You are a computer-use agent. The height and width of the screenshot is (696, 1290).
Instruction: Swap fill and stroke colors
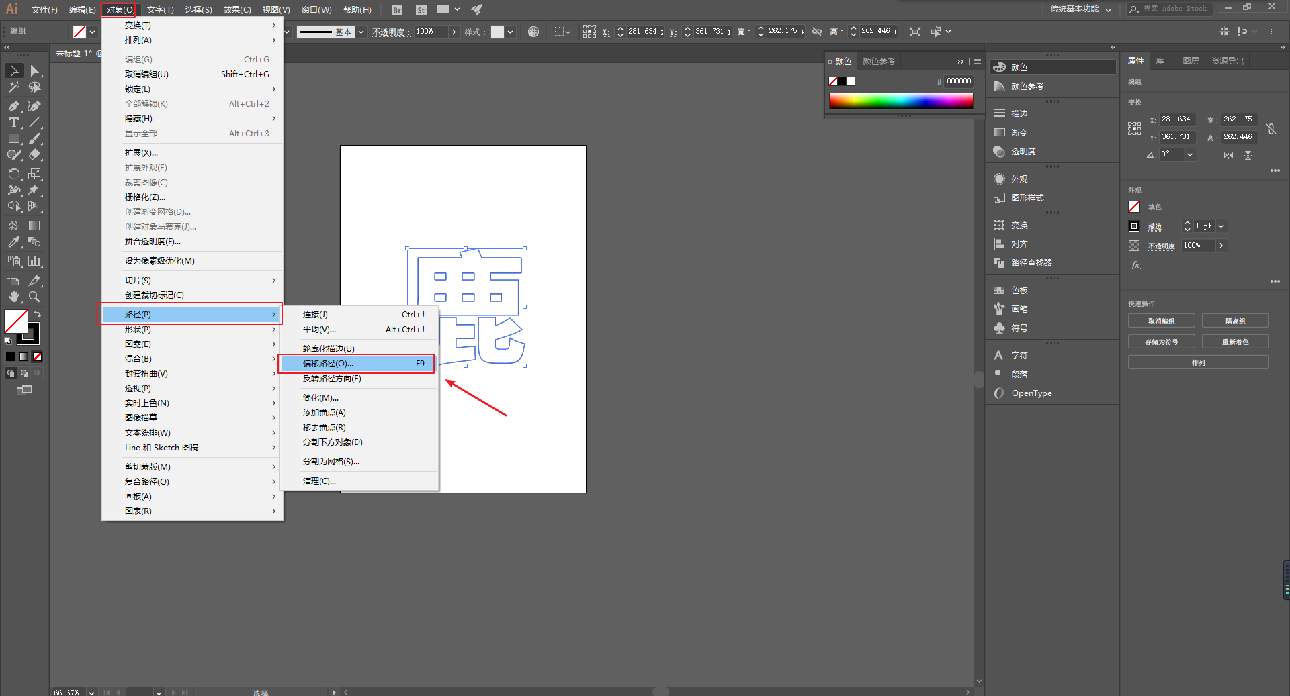click(x=38, y=314)
